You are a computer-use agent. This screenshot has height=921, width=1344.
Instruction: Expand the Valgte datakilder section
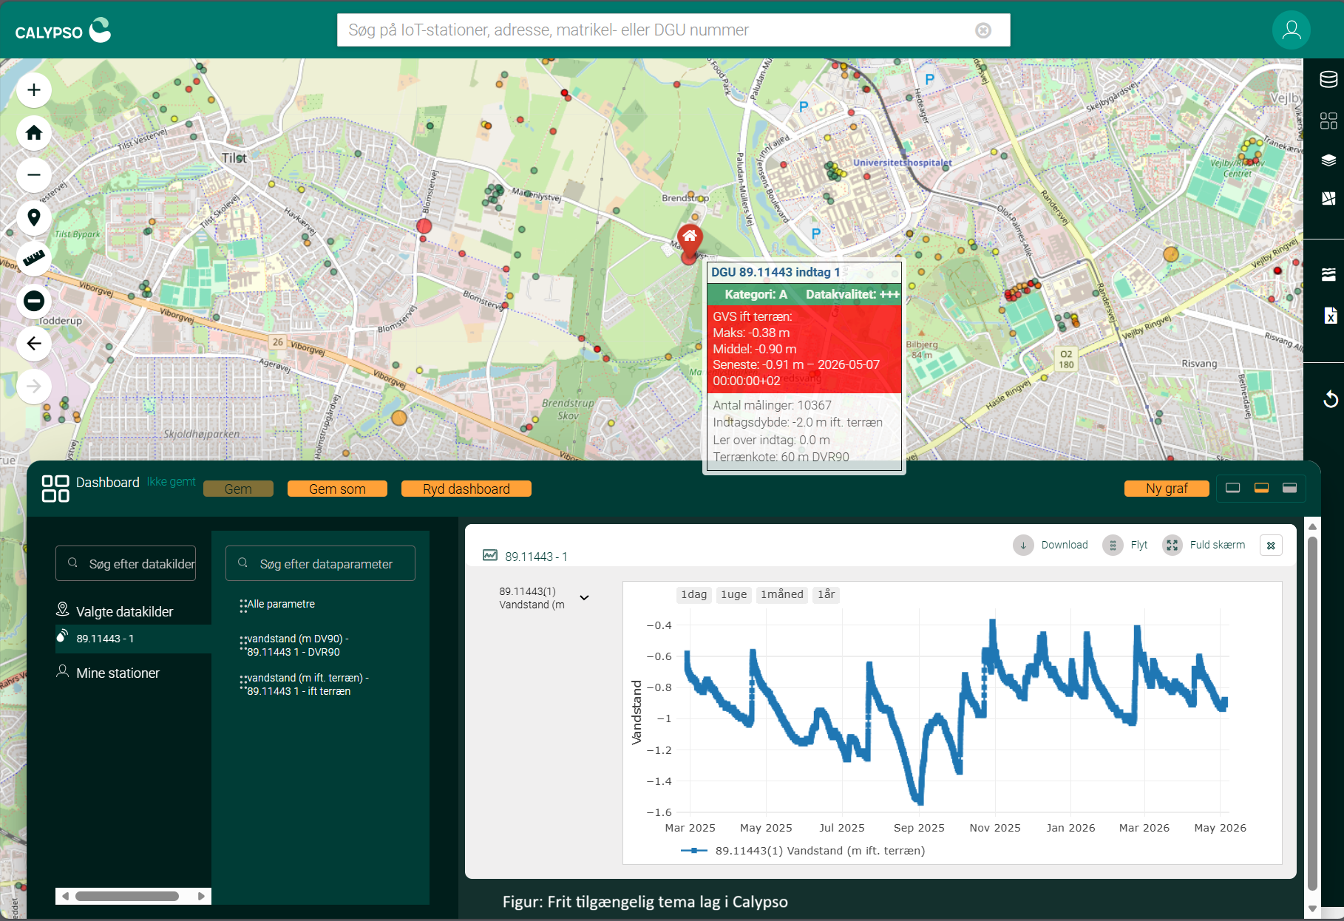click(x=124, y=611)
